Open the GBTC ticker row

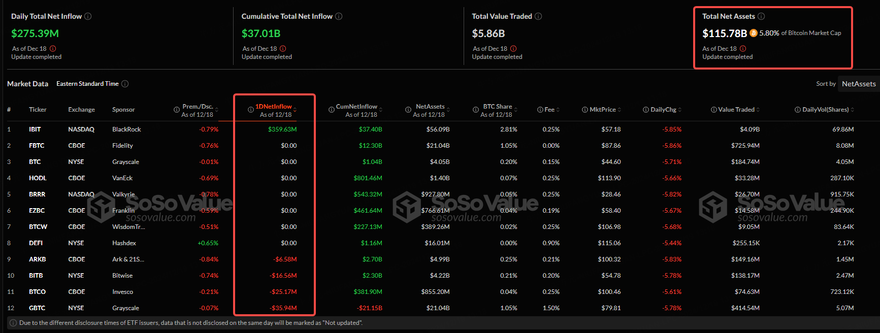pos(440,308)
